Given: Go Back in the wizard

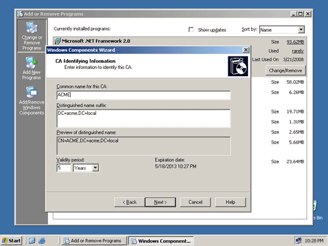Looking at the screenshot, I should pyautogui.click(x=129, y=202).
